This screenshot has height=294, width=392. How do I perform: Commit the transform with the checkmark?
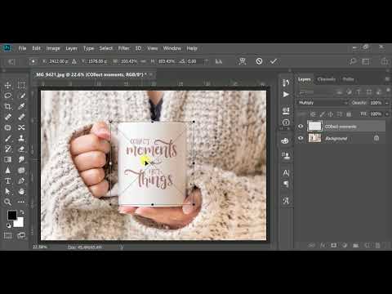click(x=274, y=61)
